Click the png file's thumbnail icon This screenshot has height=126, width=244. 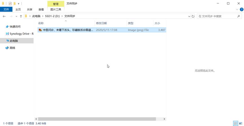point(40,30)
